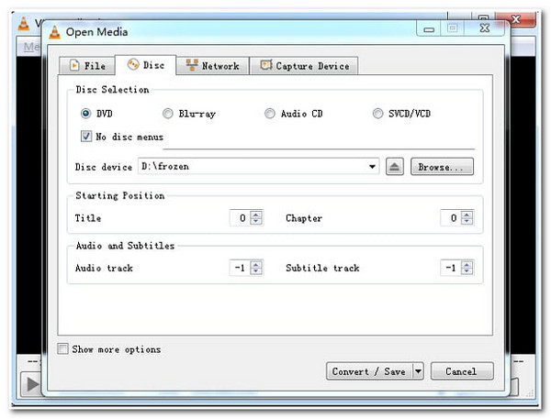Click the Chapter number field
The width and height of the screenshot is (551, 419).
pos(451,218)
